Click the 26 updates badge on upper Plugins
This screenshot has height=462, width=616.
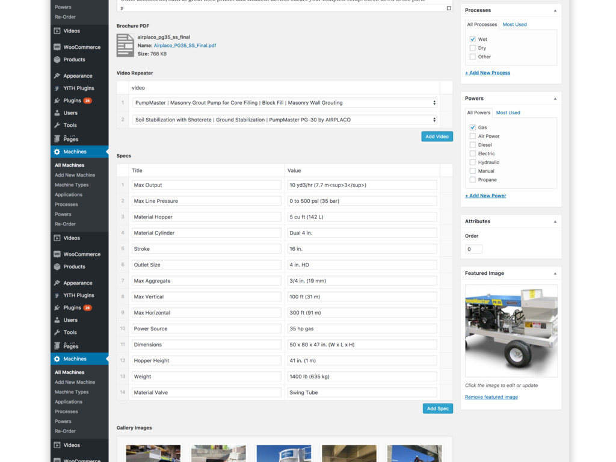(x=87, y=100)
